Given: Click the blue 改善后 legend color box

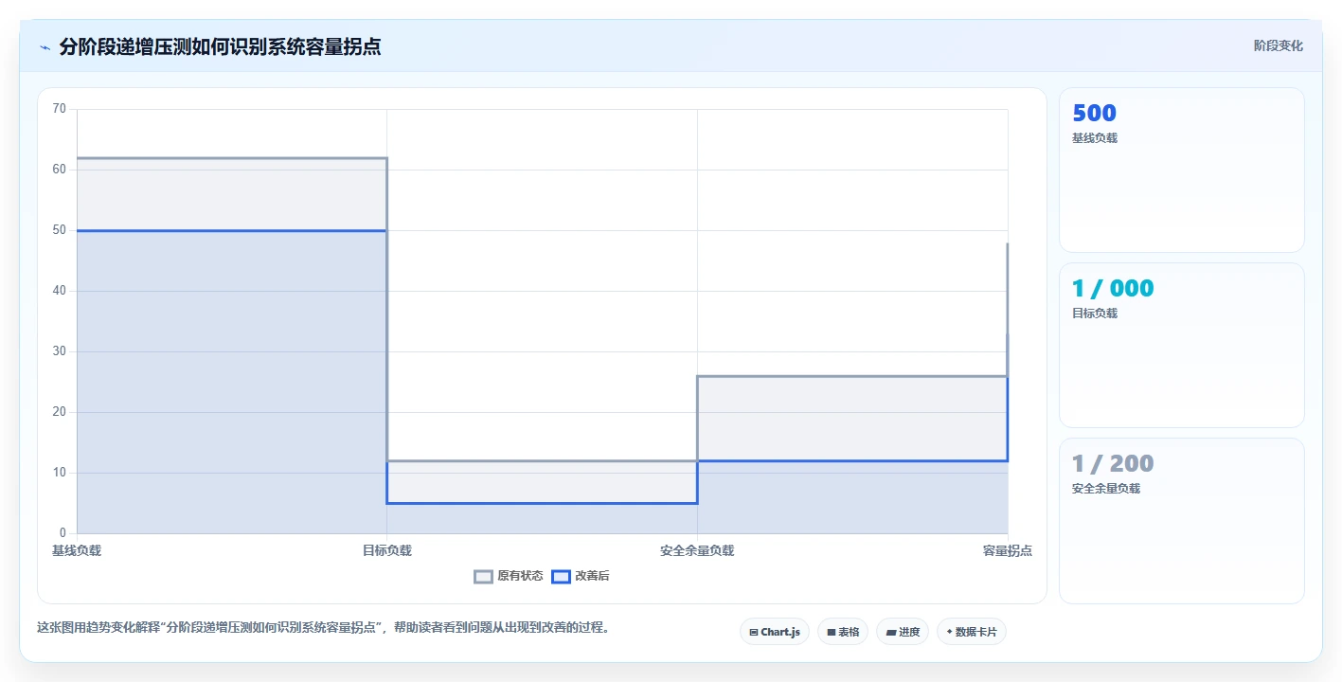Looking at the screenshot, I should point(561,576).
